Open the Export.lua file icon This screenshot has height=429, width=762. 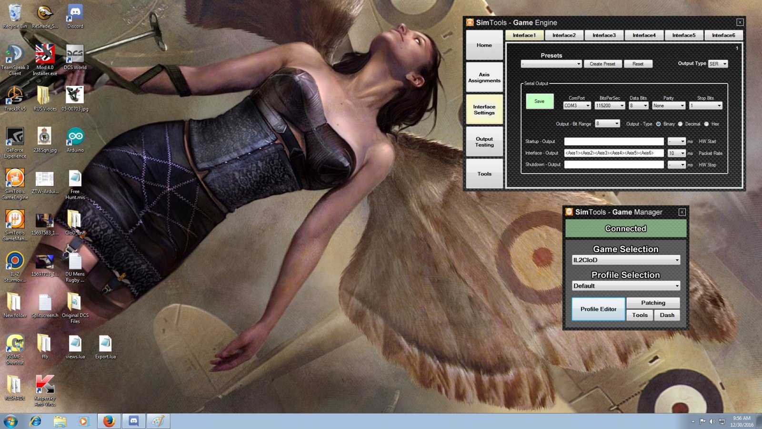105,347
